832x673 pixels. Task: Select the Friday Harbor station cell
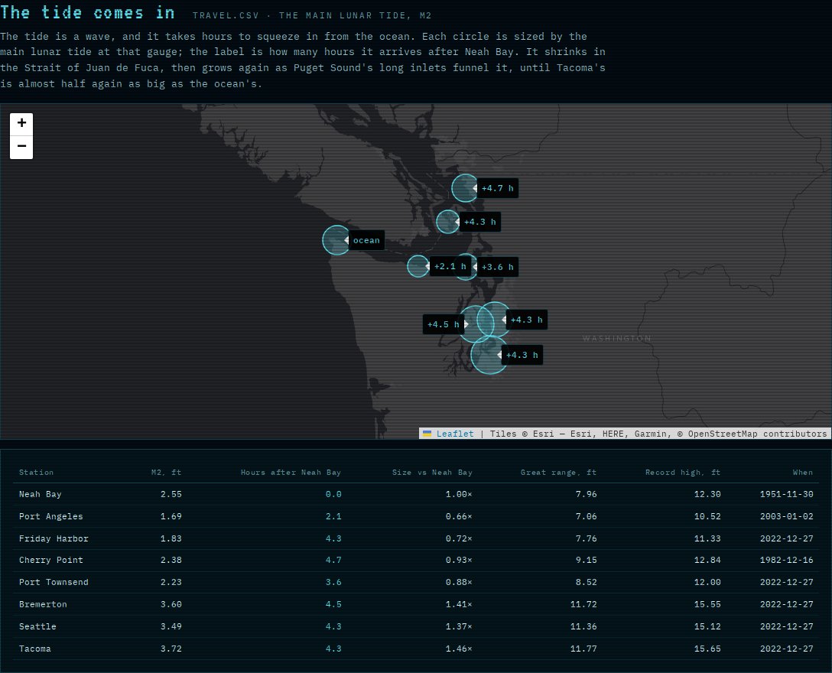[54, 538]
